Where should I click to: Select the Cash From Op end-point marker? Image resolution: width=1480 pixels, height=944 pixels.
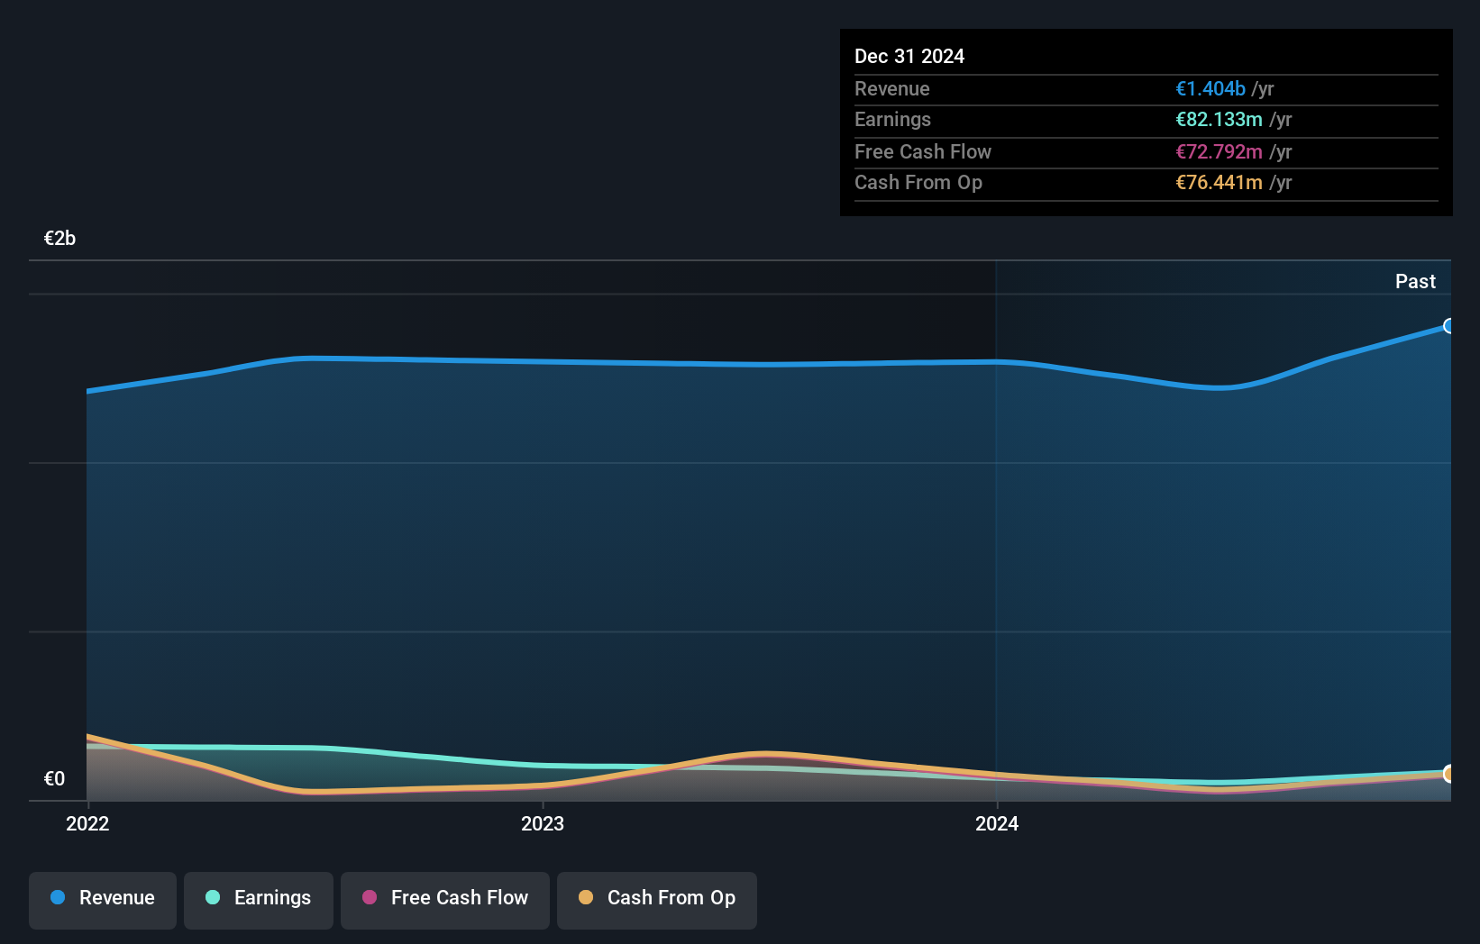pos(1449,774)
